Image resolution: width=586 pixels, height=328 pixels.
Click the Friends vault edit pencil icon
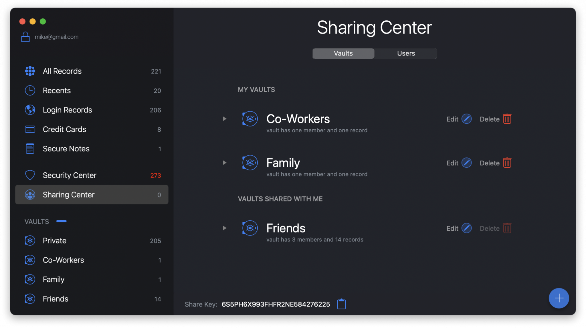[466, 228]
